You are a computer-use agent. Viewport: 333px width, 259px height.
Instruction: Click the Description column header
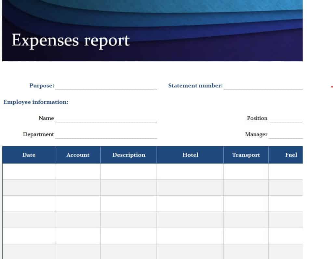[129, 155]
